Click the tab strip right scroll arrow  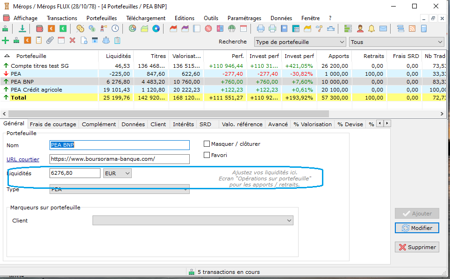(387, 123)
